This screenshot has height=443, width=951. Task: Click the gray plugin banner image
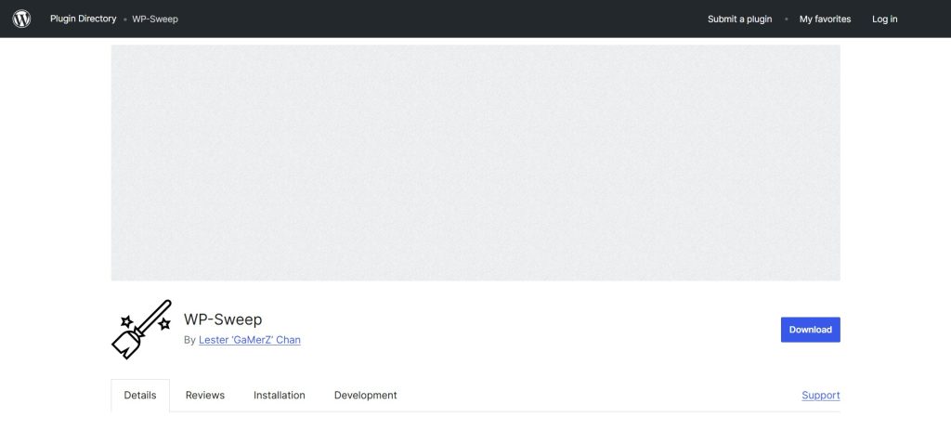point(475,163)
